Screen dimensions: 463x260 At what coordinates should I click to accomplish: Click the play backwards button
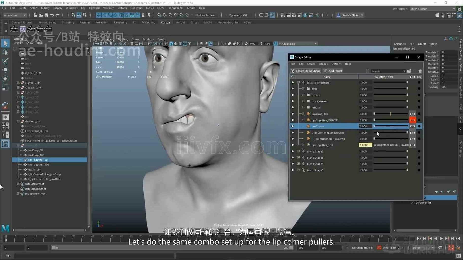coord(436,239)
